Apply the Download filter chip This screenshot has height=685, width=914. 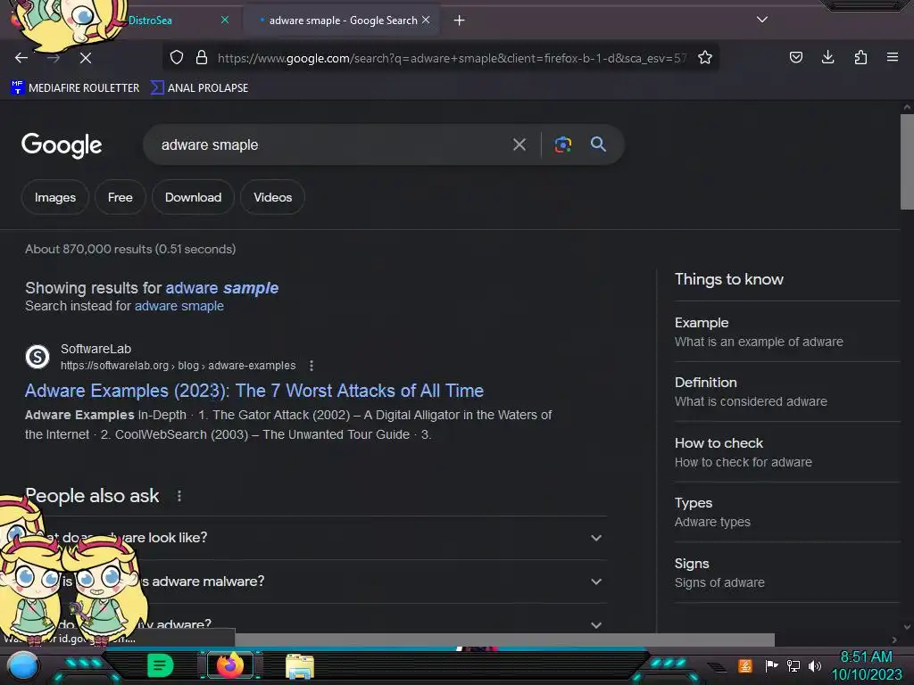pyautogui.click(x=193, y=197)
